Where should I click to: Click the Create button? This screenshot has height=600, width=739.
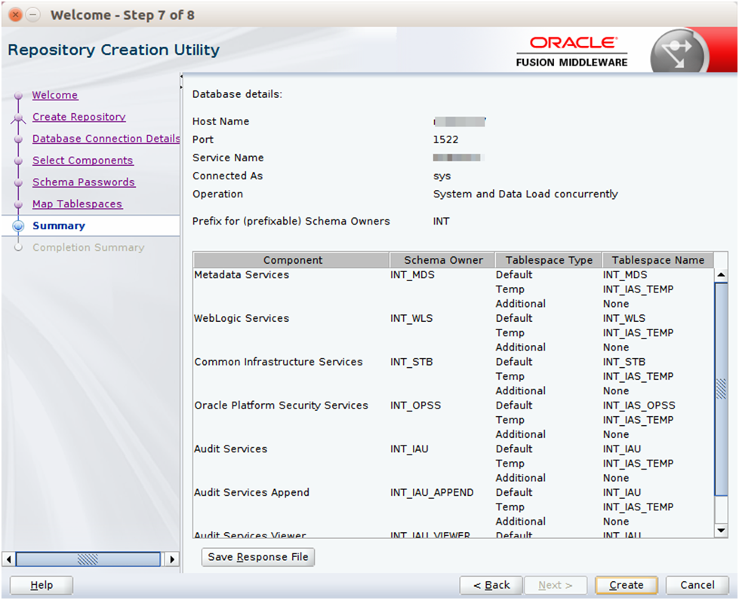(x=626, y=585)
